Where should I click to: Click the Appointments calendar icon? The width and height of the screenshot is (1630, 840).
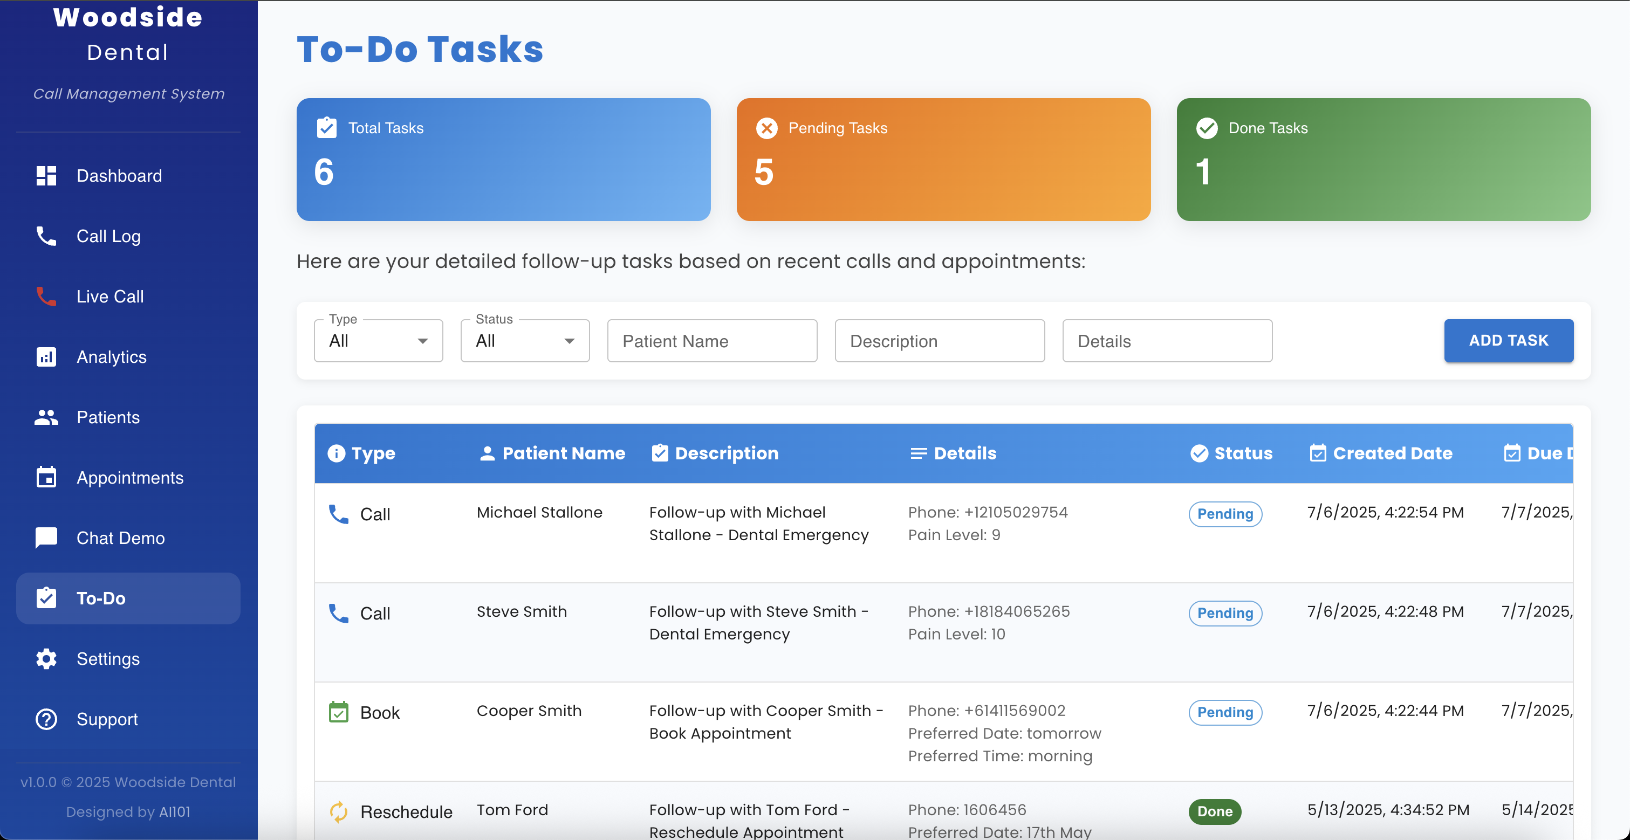click(46, 477)
